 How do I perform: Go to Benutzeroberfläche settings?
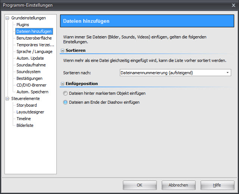(x=34, y=38)
